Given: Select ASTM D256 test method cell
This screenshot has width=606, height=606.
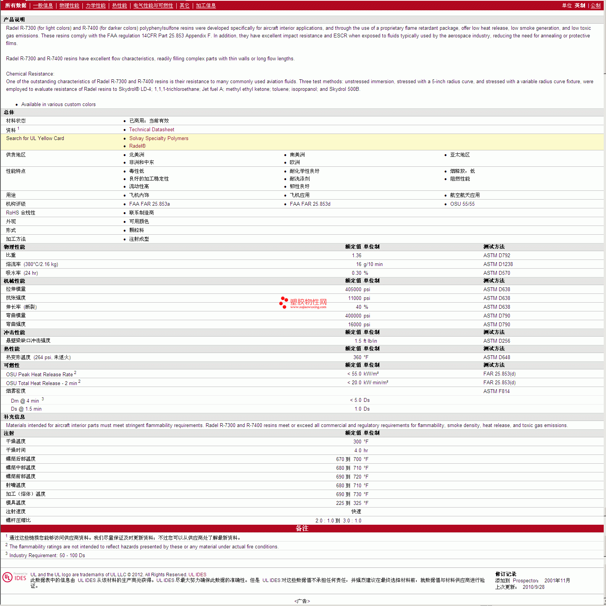Looking at the screenshot, I should click(496, 341).
